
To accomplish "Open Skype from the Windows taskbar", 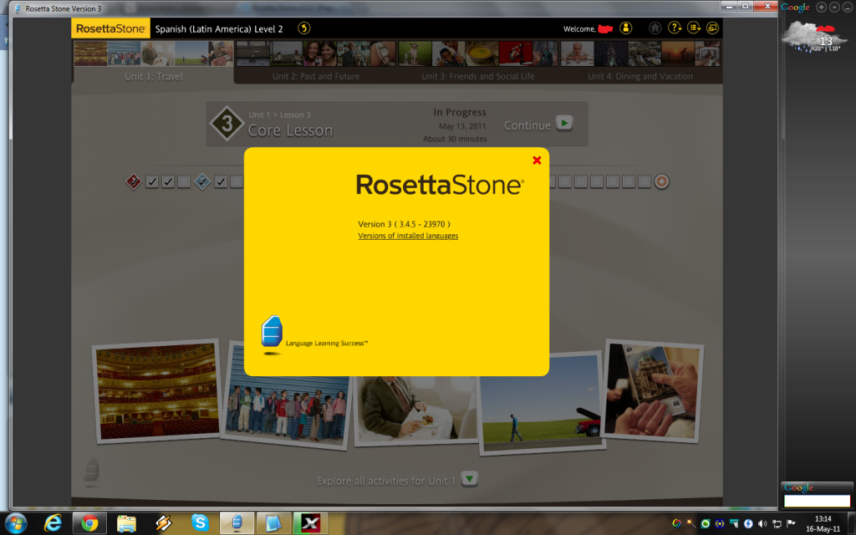I will pos(200,523).
